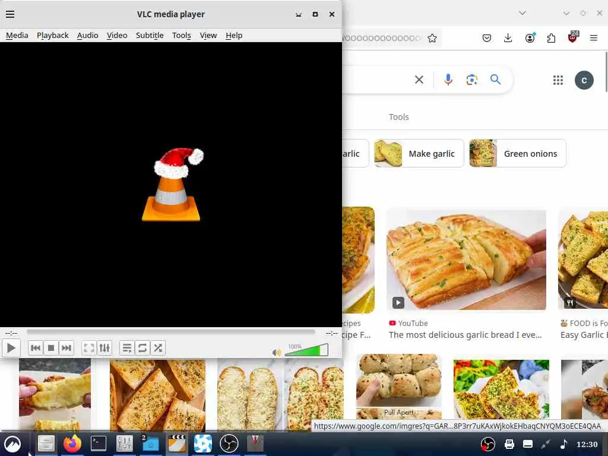Switch to the clapperboard video app
608x456 pixels.
click(176, 443)
